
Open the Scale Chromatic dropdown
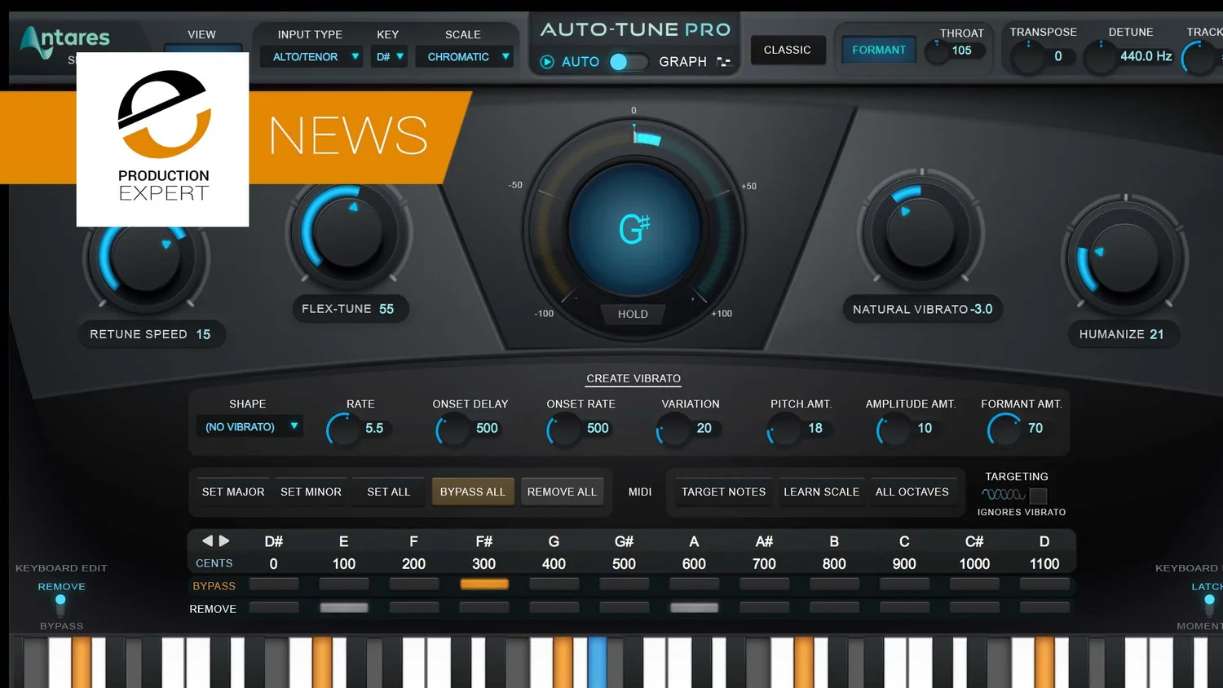click(464, 56)
